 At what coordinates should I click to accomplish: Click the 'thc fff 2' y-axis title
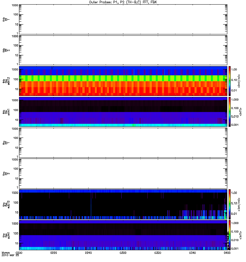(6, 174)
